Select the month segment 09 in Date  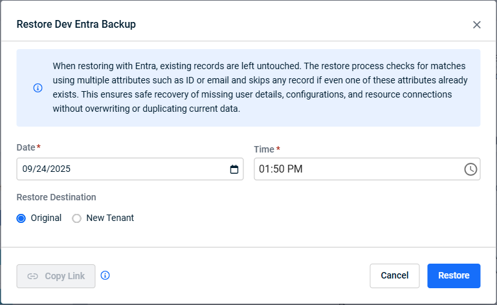(x=27, y=169)
